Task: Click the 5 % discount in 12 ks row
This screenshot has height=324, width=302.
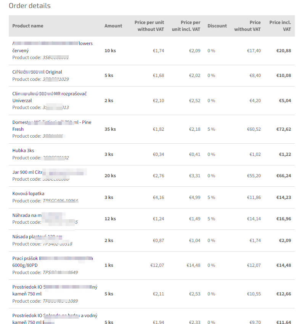Action: point(211,219)
